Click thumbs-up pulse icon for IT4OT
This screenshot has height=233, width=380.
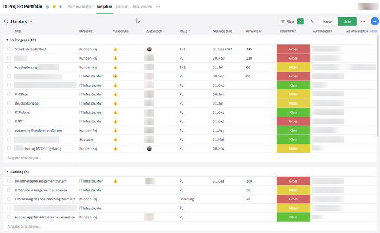[115, 121]
